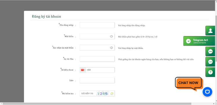Open the question mark help icon
The height and width of the screenshot is (105, 217).
pos(210,72)
